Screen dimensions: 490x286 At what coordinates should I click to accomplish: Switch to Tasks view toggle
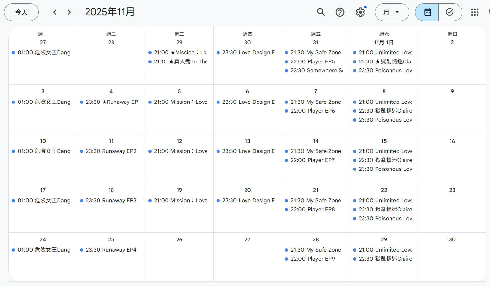(450, 12)
